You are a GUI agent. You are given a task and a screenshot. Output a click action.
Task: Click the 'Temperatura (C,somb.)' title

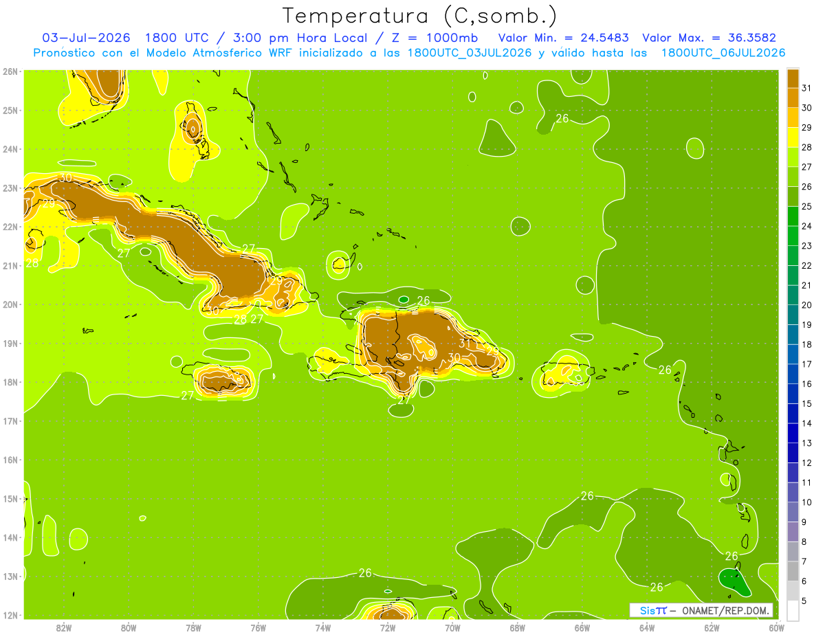click(420, 16)
